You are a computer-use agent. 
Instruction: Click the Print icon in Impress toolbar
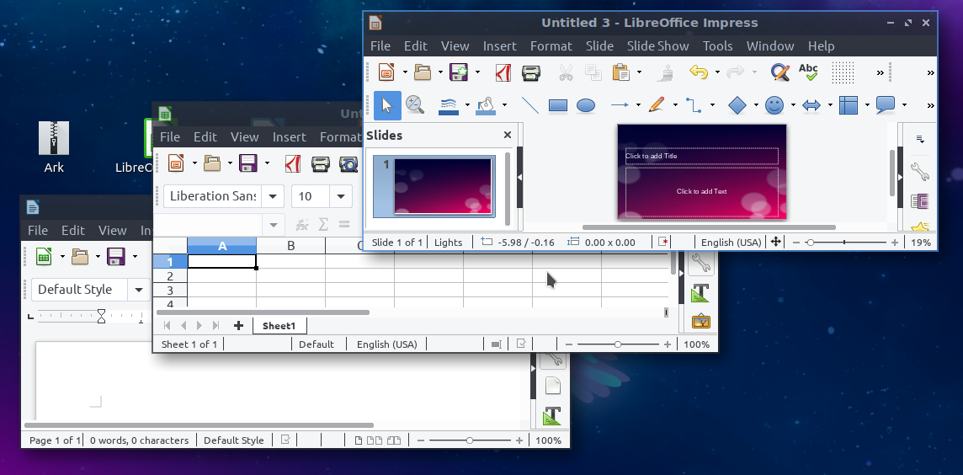531,72
